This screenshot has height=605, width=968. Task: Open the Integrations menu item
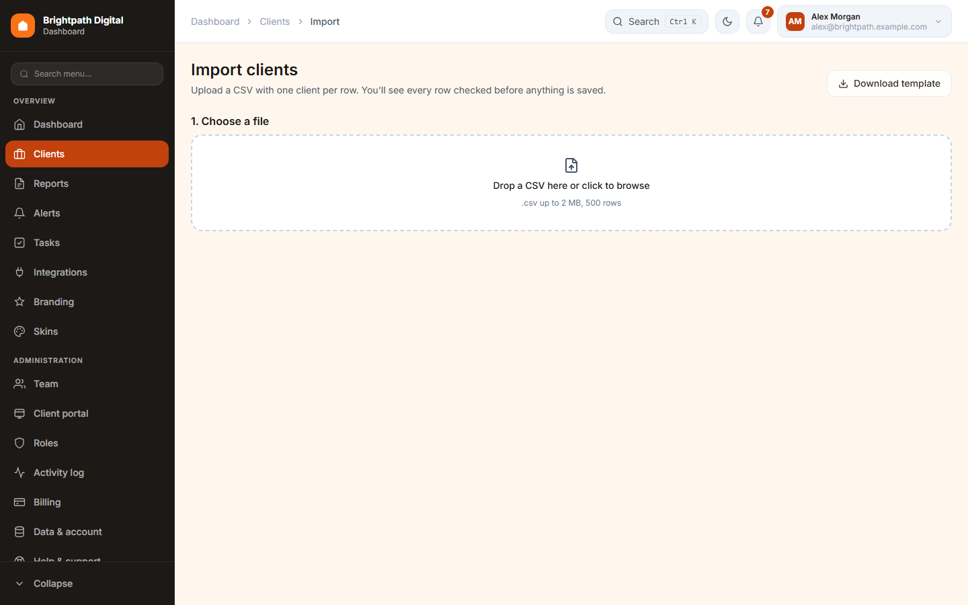coord(87,272)
